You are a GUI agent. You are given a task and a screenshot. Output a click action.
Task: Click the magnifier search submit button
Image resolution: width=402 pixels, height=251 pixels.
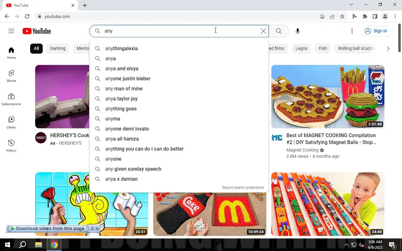click(279, 31)
